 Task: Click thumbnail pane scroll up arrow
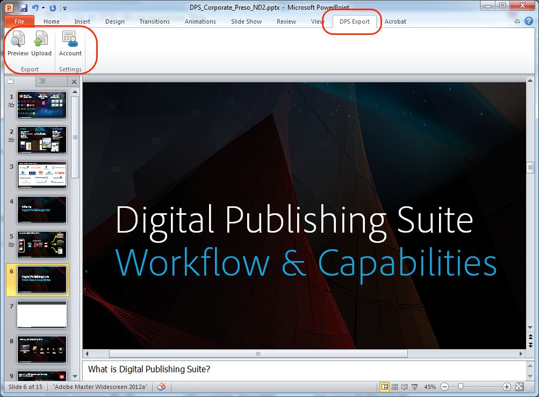75,92
